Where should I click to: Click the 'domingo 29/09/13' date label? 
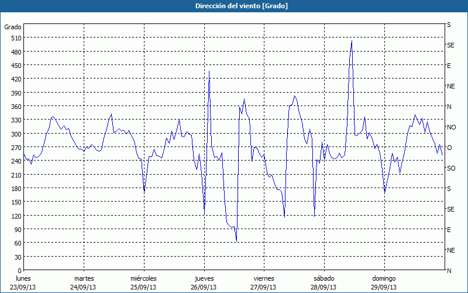point(384,282)
